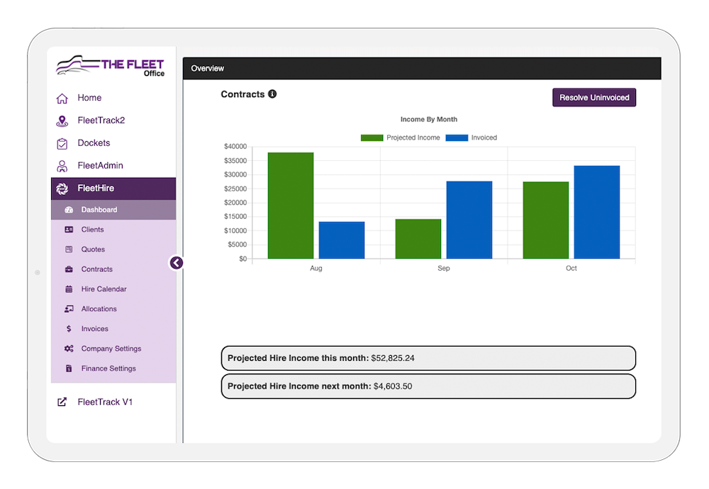Image resolution: width=709 pixels, height=489 pixels.
Task: Open the FleetTrack V1 link
Action: coord(113,403)
